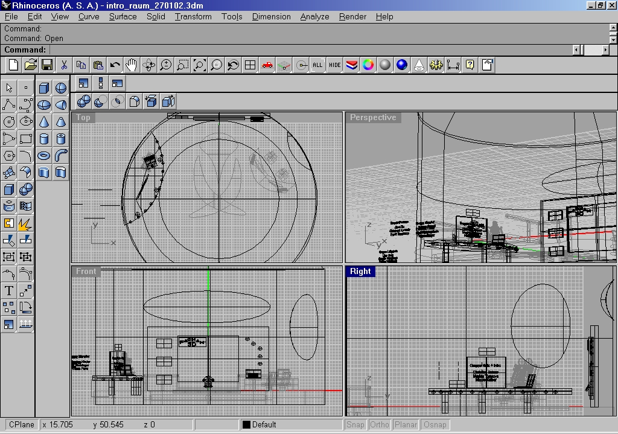The height and width of the screenshot is (434, 618).
Task: Open the Analyze menu
Action: point(314,16)
